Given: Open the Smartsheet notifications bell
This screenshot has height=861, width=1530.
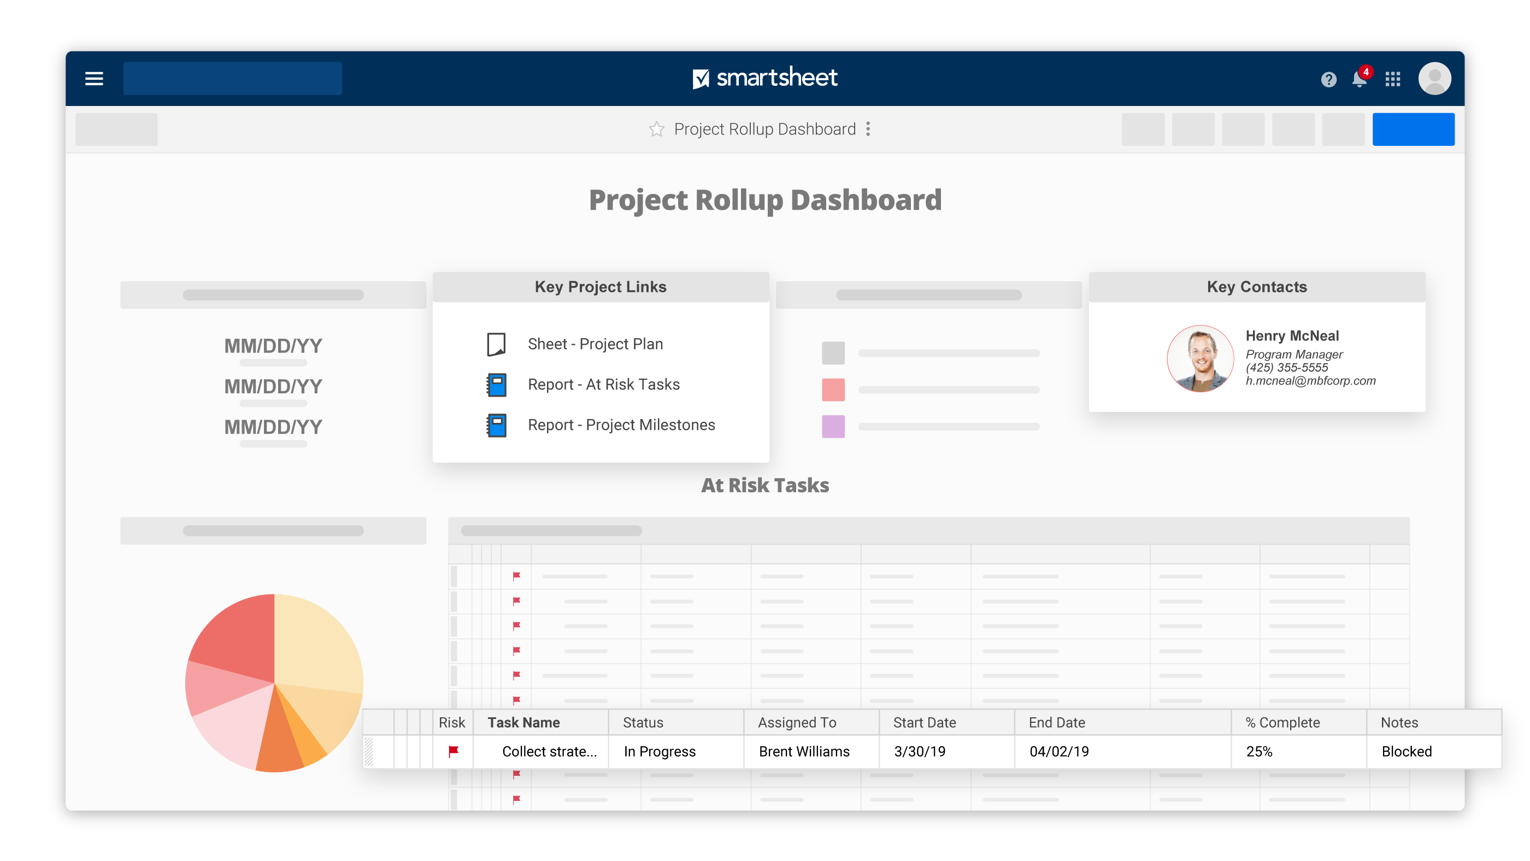Looking at the screenshot, I should pos(1359,78).
